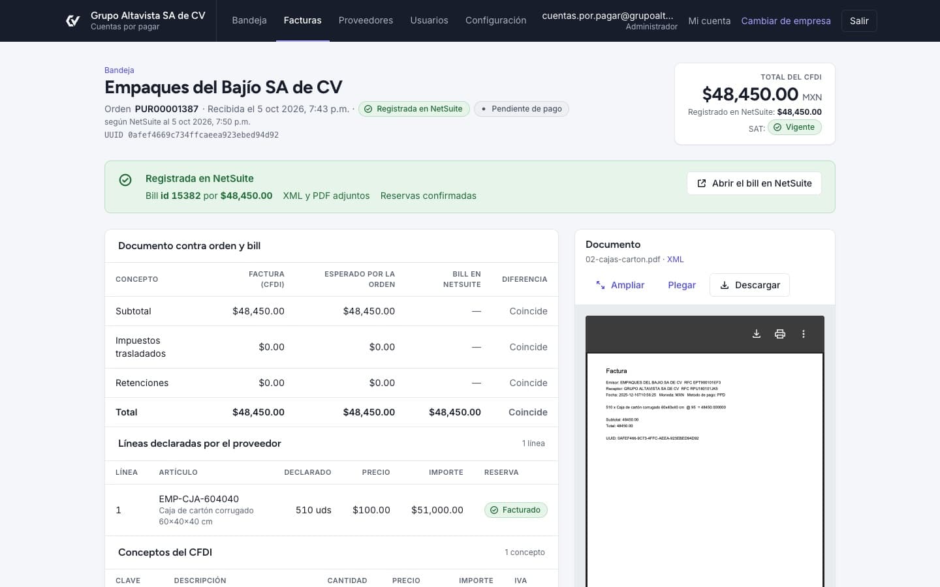Click the Descargar button
Image resolution: width=940 pixels, height=587 pixels.
[x=749, y=285]
